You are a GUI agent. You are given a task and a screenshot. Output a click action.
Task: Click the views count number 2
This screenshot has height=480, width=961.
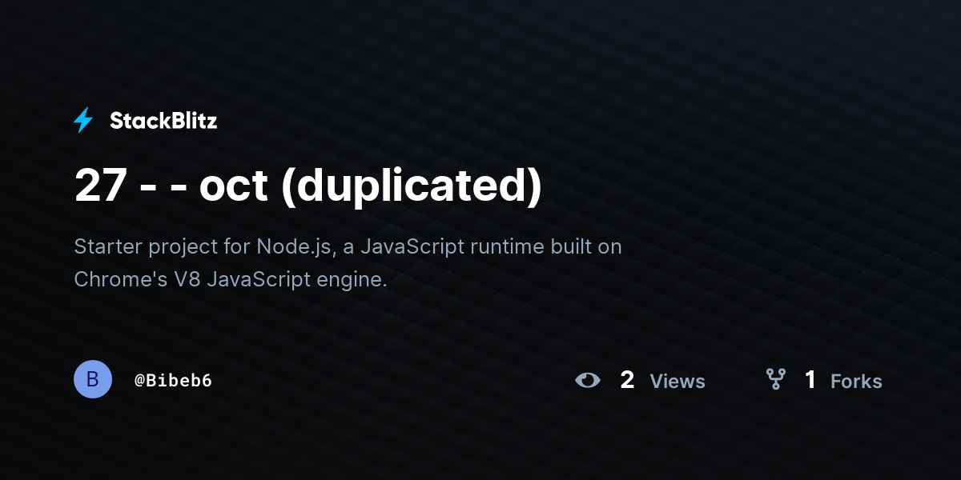click(627, 380)
